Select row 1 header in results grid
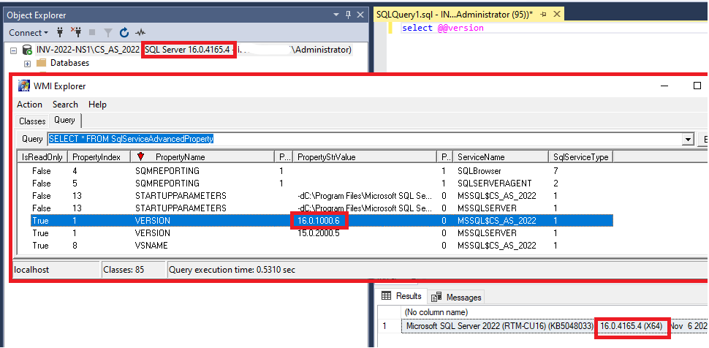Viewport: 709px width, 348px height. click(x=389, y=326)
